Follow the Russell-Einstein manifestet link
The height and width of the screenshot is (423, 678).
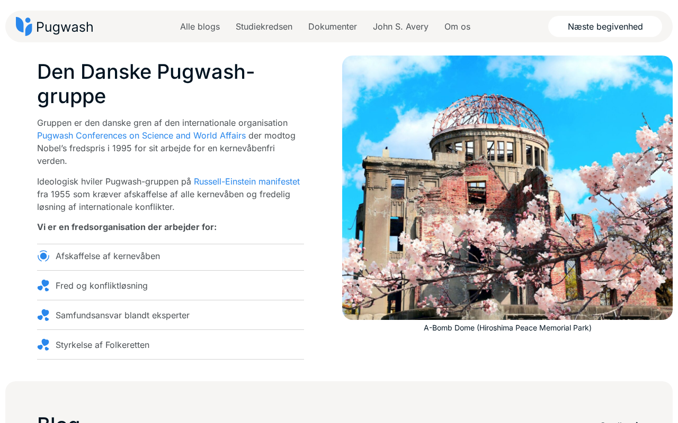pos(247,181)
